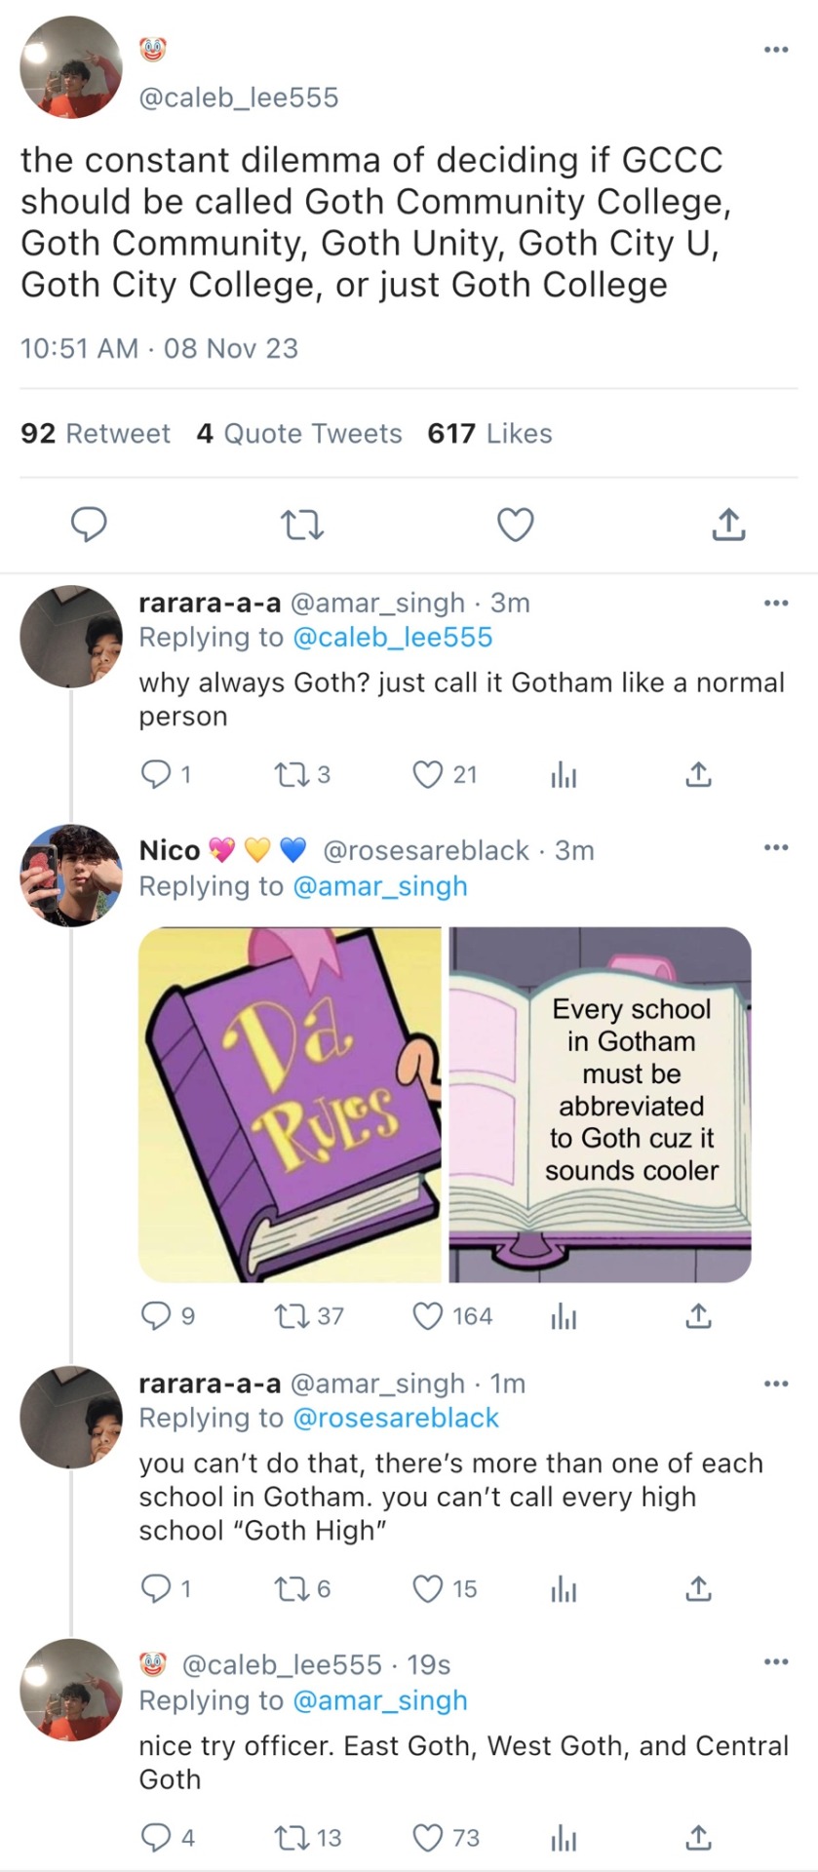
Task: View the 4 Quote Tweets
Action: 299,434
